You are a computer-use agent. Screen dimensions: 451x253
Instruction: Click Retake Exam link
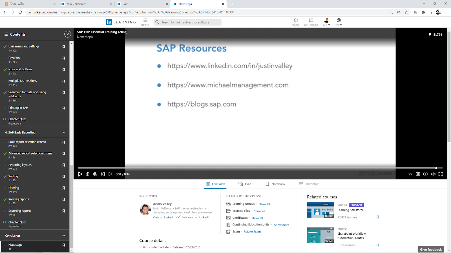[x=252, y=232]
